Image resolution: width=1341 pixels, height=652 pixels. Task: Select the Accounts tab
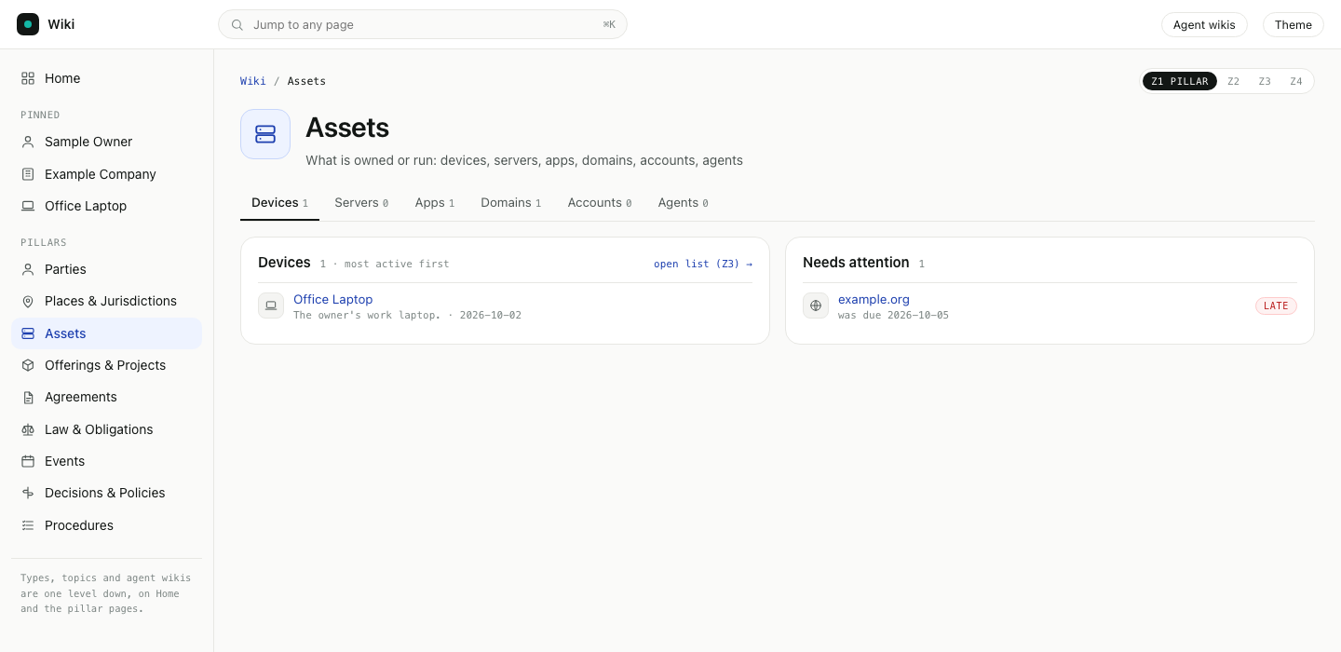coord(600,203)
